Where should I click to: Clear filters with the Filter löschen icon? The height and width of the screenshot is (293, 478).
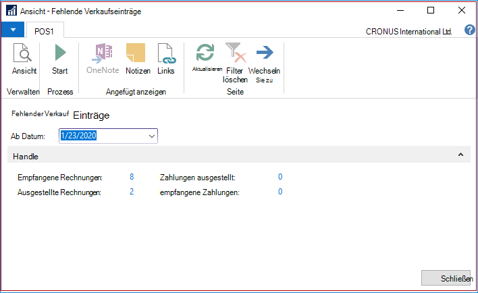236,53
